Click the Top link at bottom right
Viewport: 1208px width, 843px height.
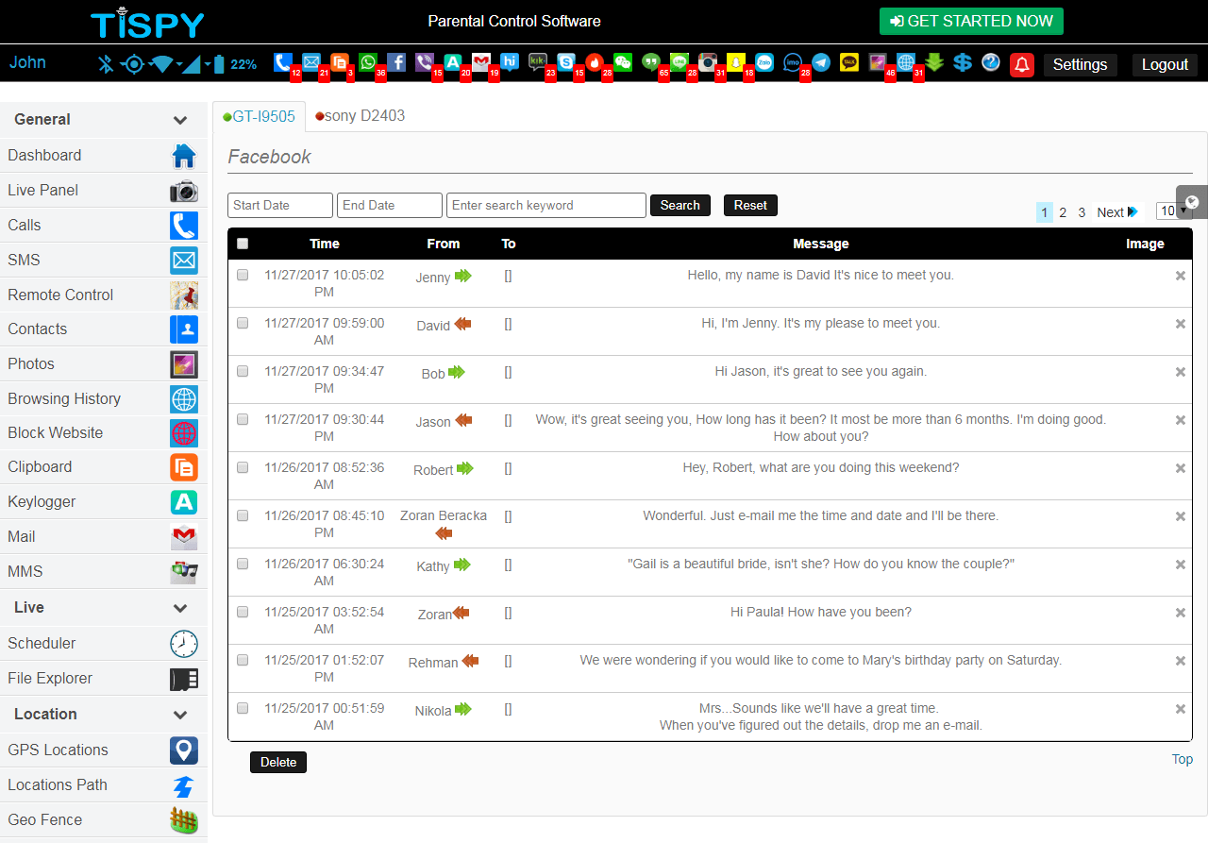coord(1183,759)
